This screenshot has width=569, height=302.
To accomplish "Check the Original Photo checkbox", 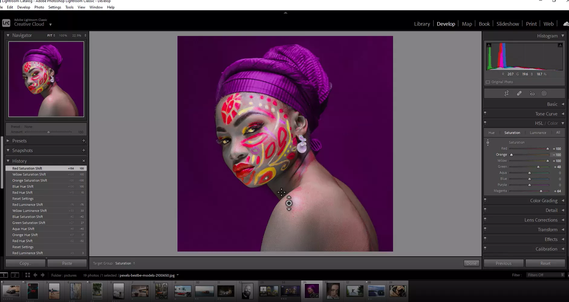I will click(x=488, y=82).
